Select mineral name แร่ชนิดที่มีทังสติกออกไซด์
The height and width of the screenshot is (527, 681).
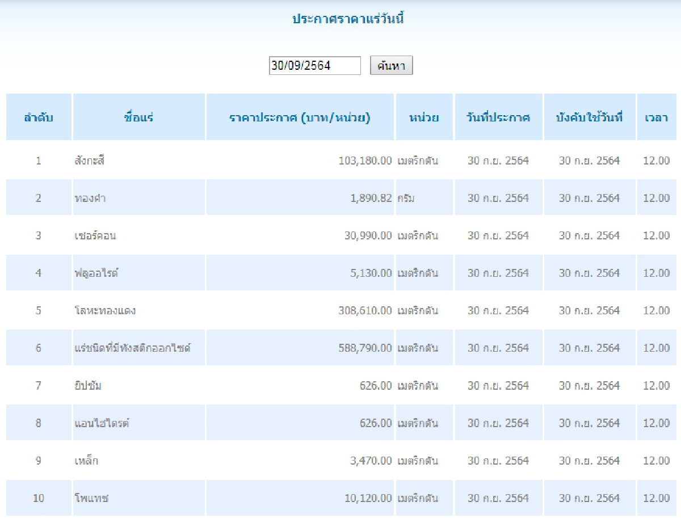[x=132, y=348]
